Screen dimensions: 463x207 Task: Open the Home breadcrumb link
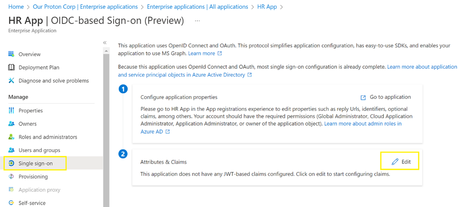(16, 6)
